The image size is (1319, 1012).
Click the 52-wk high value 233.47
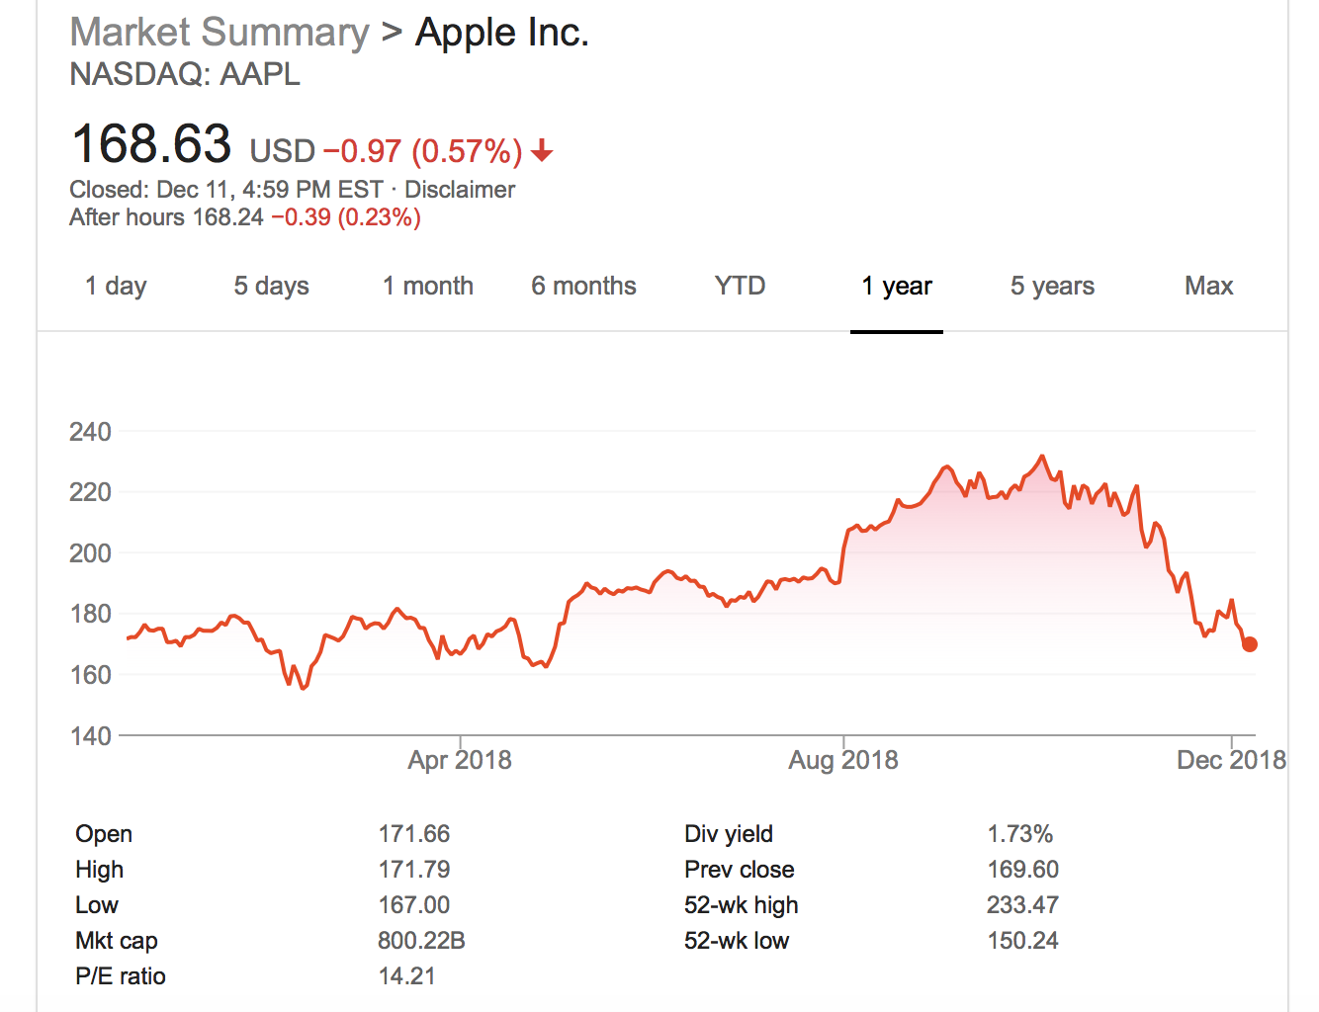coord(1022,905)
